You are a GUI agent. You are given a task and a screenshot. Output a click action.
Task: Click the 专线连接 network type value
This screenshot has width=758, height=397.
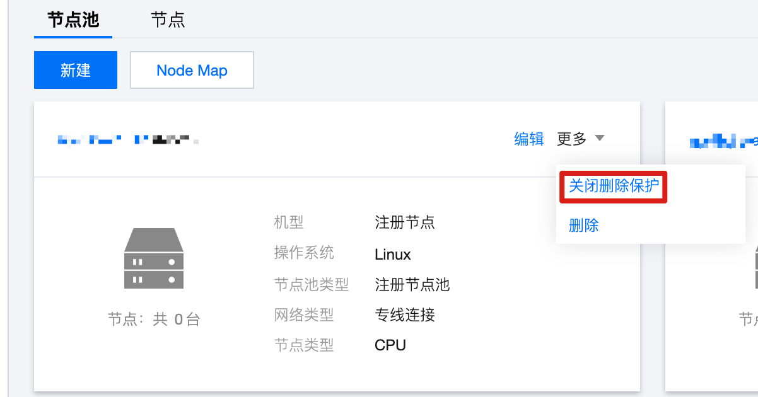tap(405, 314)
